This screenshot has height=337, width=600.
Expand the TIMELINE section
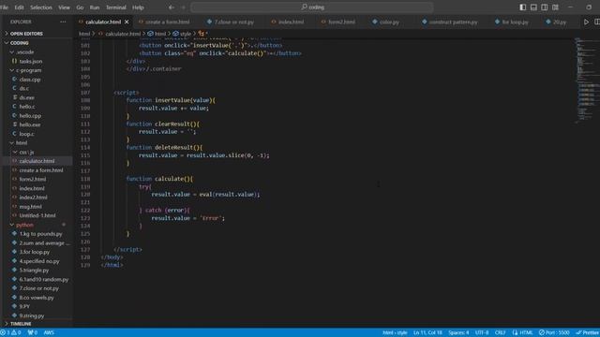21,324
